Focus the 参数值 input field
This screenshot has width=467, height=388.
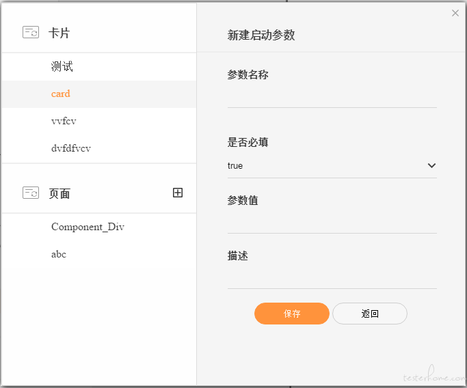(332, 223)
